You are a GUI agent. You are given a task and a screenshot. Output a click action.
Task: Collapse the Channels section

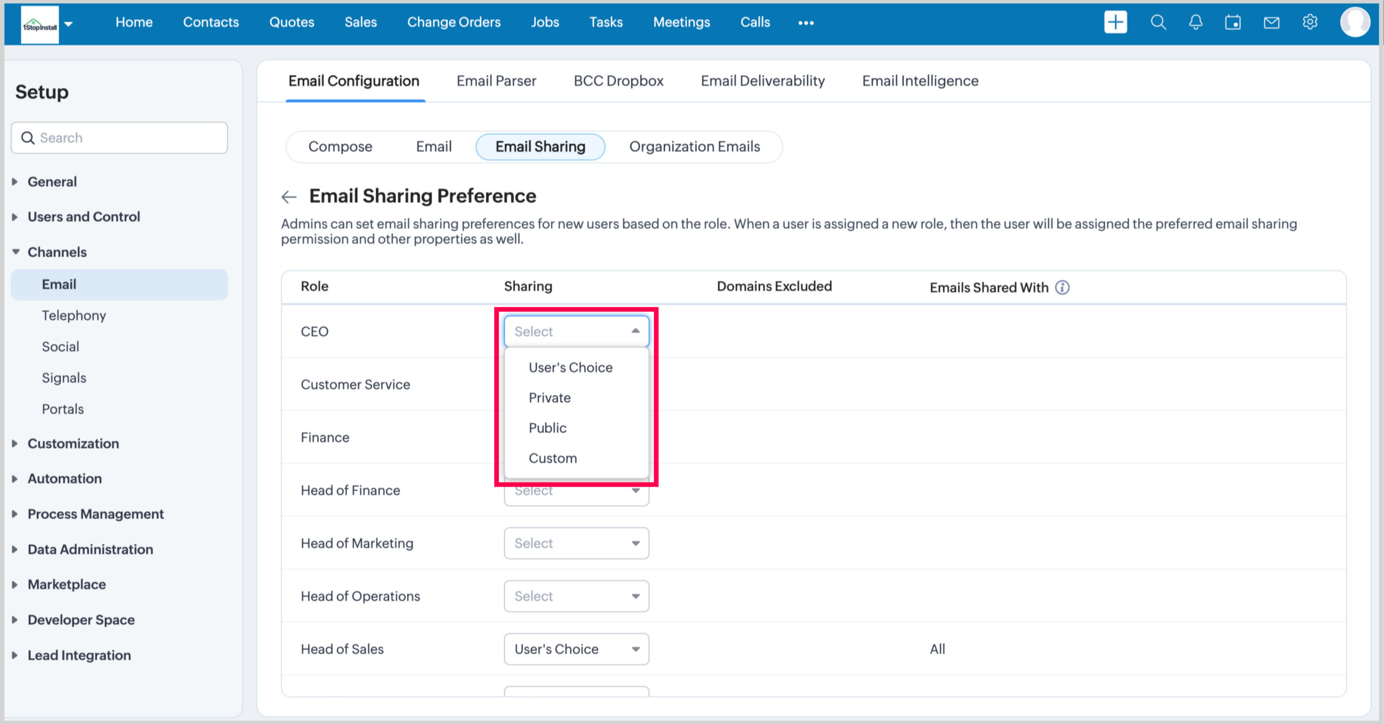click(x=56, y=252)
